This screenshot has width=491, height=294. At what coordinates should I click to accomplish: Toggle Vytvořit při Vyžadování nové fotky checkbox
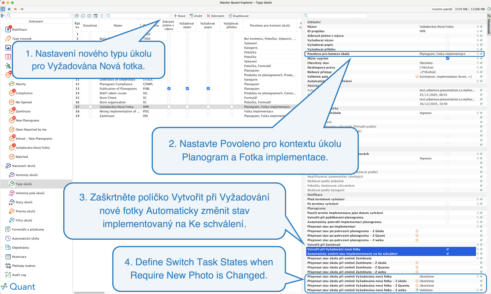[448, 249]
